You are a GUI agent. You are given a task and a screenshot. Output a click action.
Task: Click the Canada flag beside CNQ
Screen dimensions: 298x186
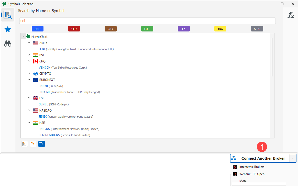coord(36,61)
